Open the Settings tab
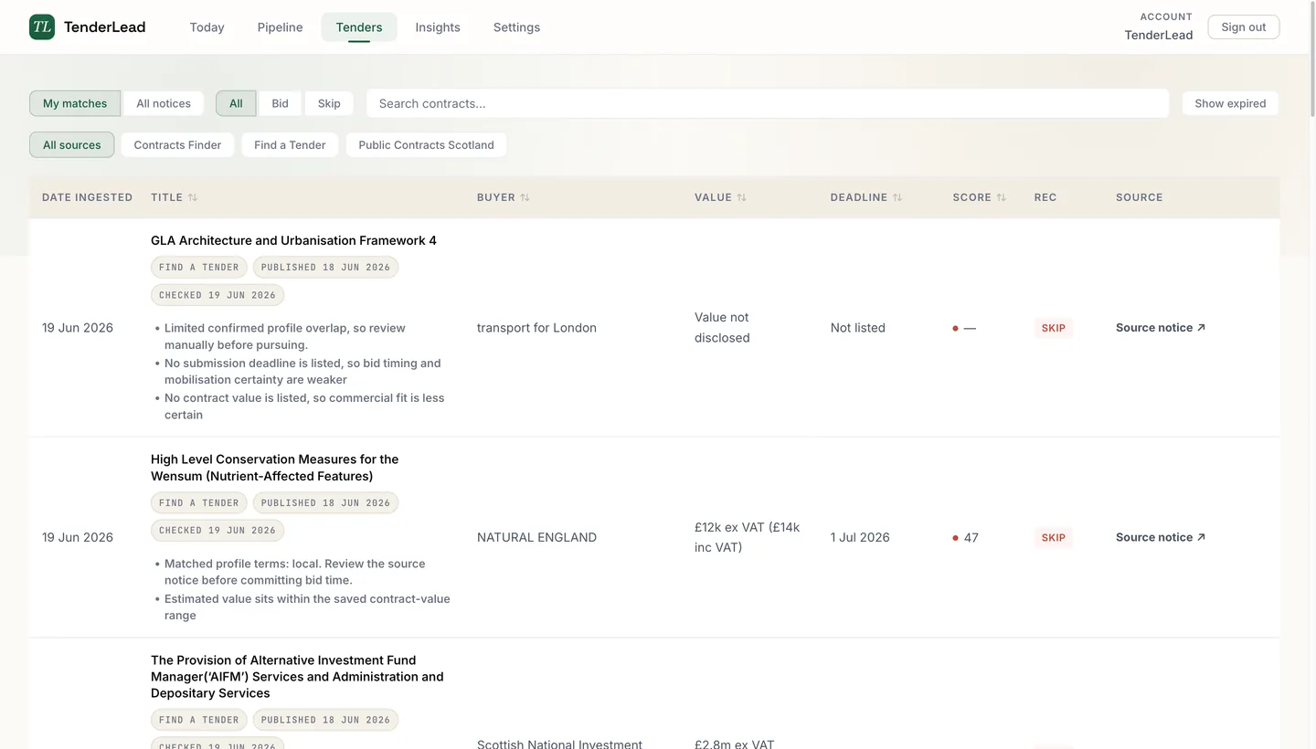Screen dimensions: 1316x749 click(x=516, y=27)
